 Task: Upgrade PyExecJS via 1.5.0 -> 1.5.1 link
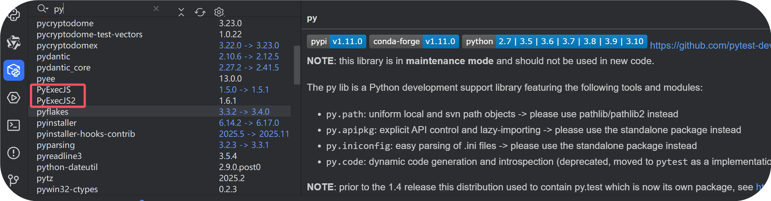point(244,90)
